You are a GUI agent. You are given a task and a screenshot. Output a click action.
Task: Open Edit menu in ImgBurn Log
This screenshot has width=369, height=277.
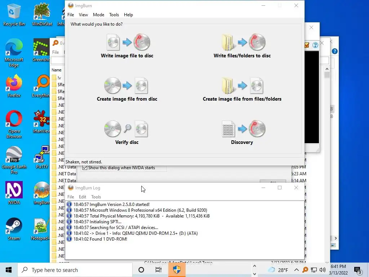pyautogui.click(x=83, y=197)
